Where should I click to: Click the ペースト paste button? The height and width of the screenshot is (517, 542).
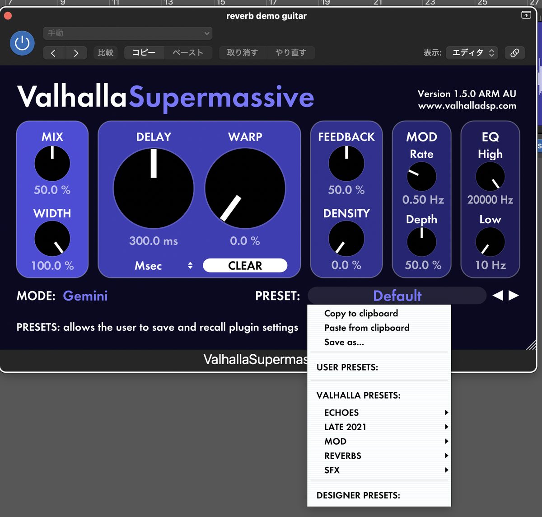[x=188, y=53]
